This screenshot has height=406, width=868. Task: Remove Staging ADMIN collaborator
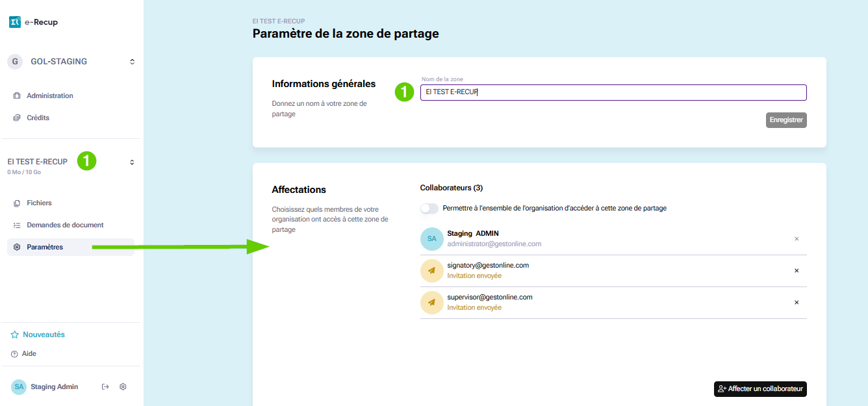tap(797, 239)
